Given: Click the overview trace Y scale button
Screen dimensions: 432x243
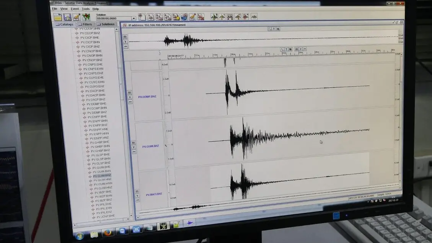Looking at the screenshot, I should (x=126, y=42).
